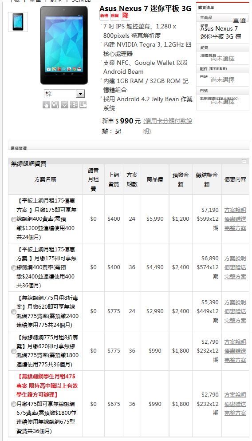Open 方案說明 for the 775 36-month plan
Screen dimensions: 252x441
click(235, 342)
